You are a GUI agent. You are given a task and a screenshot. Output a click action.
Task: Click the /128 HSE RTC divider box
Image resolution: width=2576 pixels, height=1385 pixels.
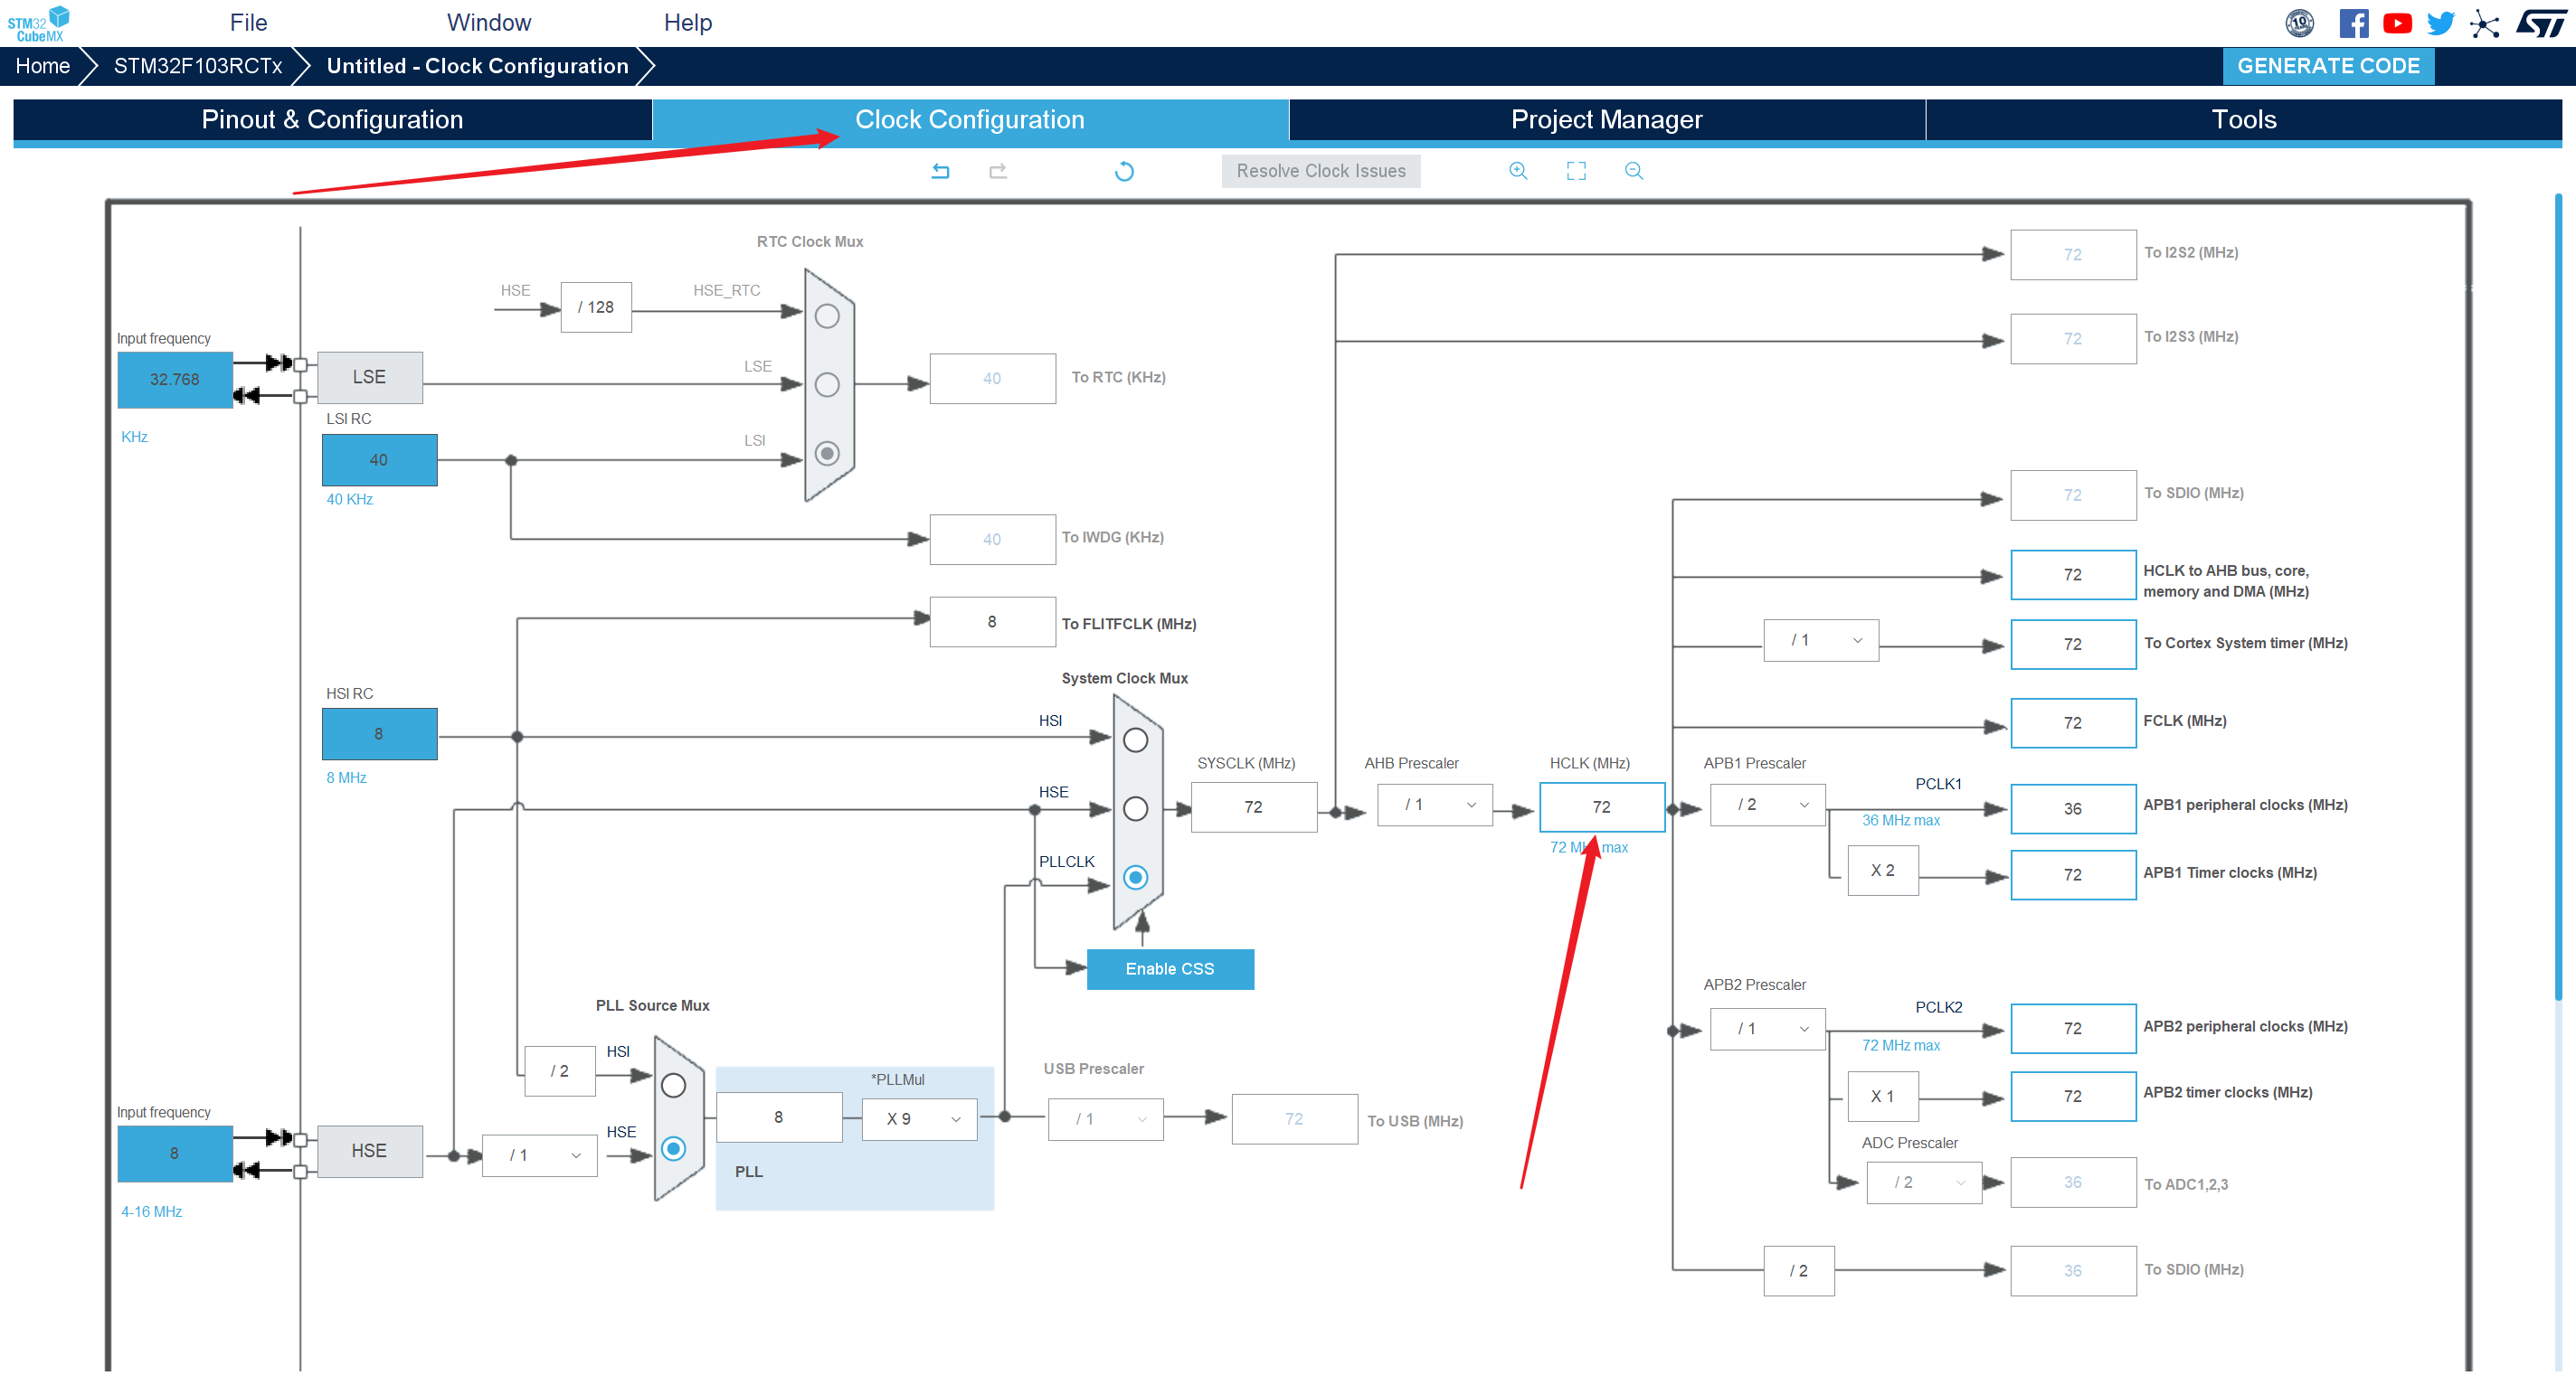pos(596,307)
